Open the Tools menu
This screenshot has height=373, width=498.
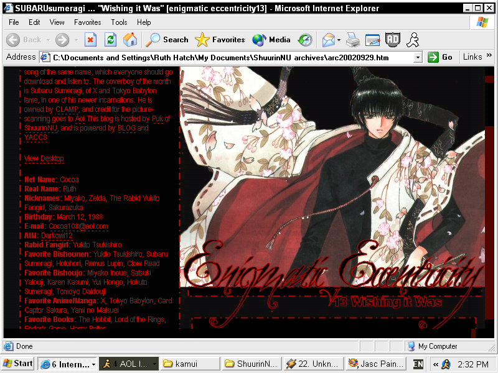pos(119,22)
